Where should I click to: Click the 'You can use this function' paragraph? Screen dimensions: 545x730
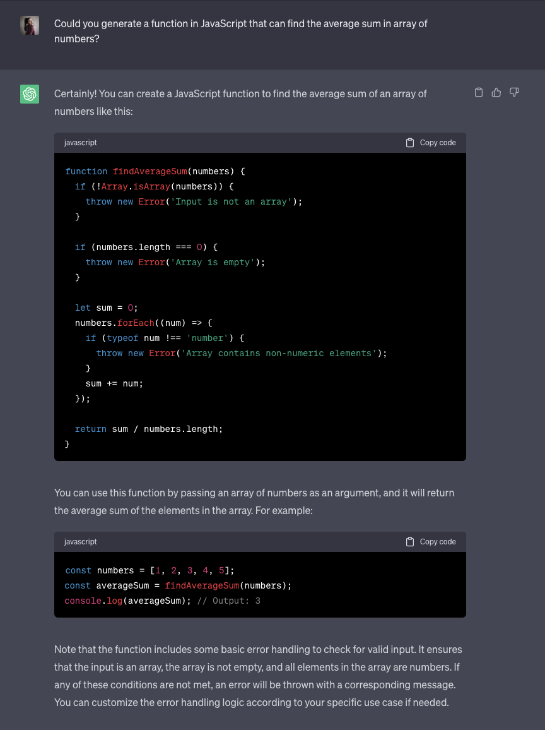pos(254,501)
